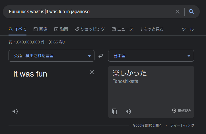The width and height of the screenshot is (206, 134).
Task: Open the ツール button
Action: (x=188, y=29)
